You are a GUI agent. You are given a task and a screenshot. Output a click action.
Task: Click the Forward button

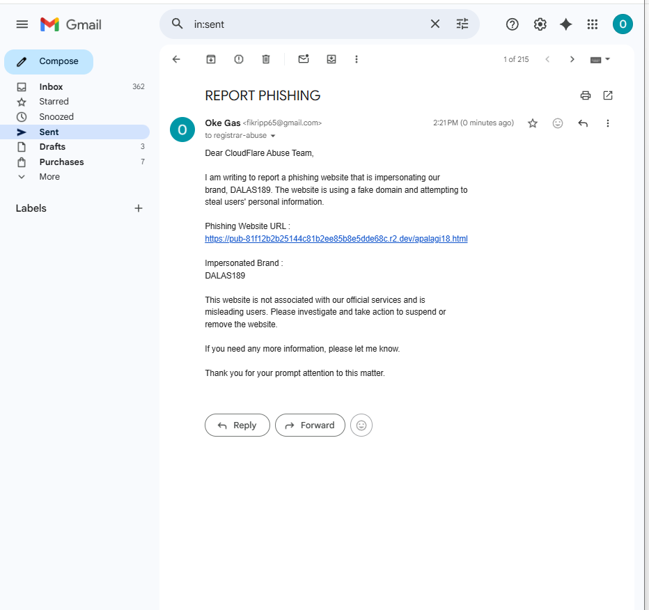coord(310,425)
